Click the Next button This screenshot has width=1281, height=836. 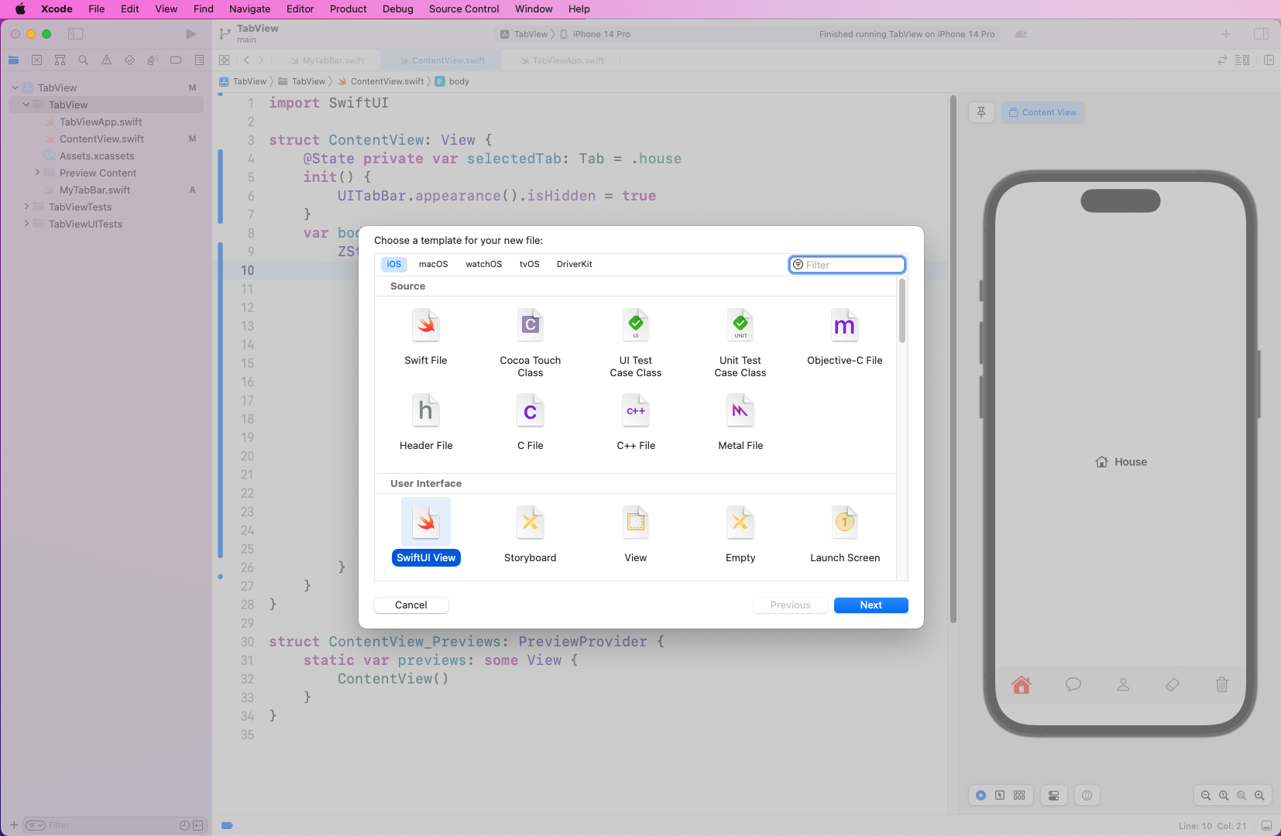(871, 605)
